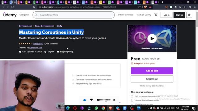Click the browser address bar URL
The height and width of the screenshot is (111, 198).
(x=79, y=7)
